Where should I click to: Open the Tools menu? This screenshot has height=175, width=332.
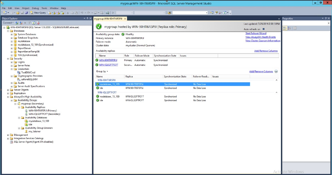pyautogui.click(x=44, y=8)
